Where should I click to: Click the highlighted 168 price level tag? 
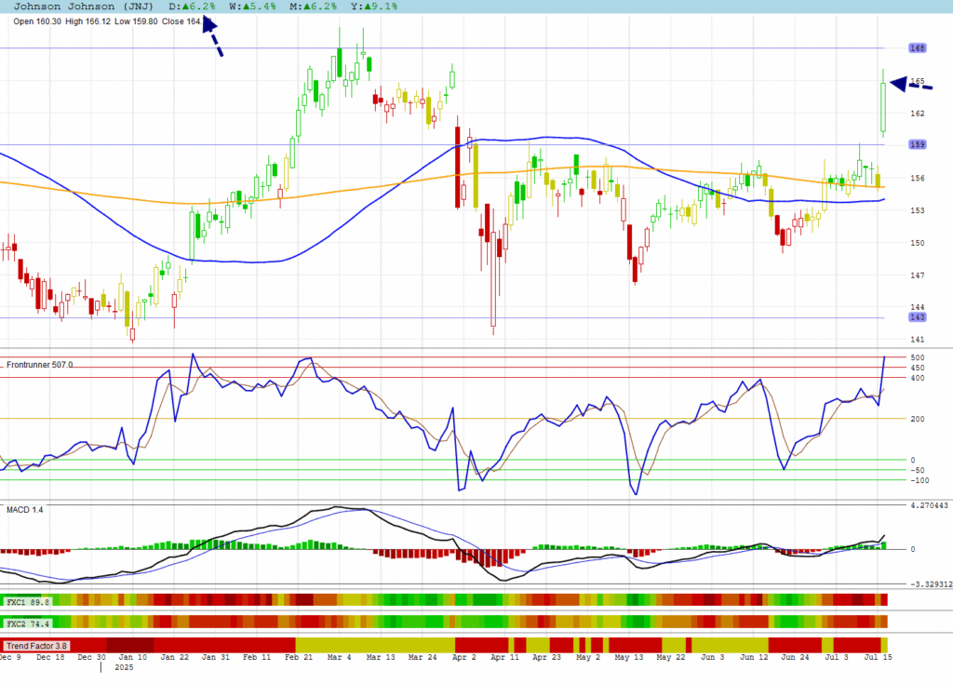click(917, 48)
